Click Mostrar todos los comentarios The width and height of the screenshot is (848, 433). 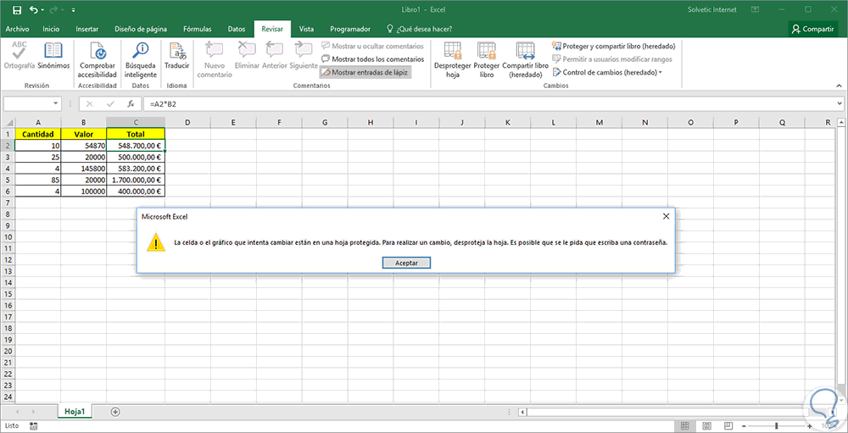(372, 59)
